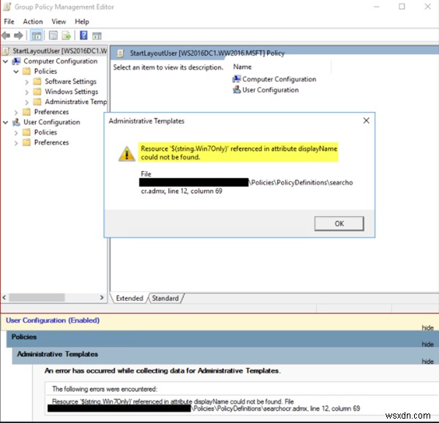Image resolution: width=439 pixels, height=423 pixels.
Task: Expand the Software Settings node
Action: pos(27,82)
